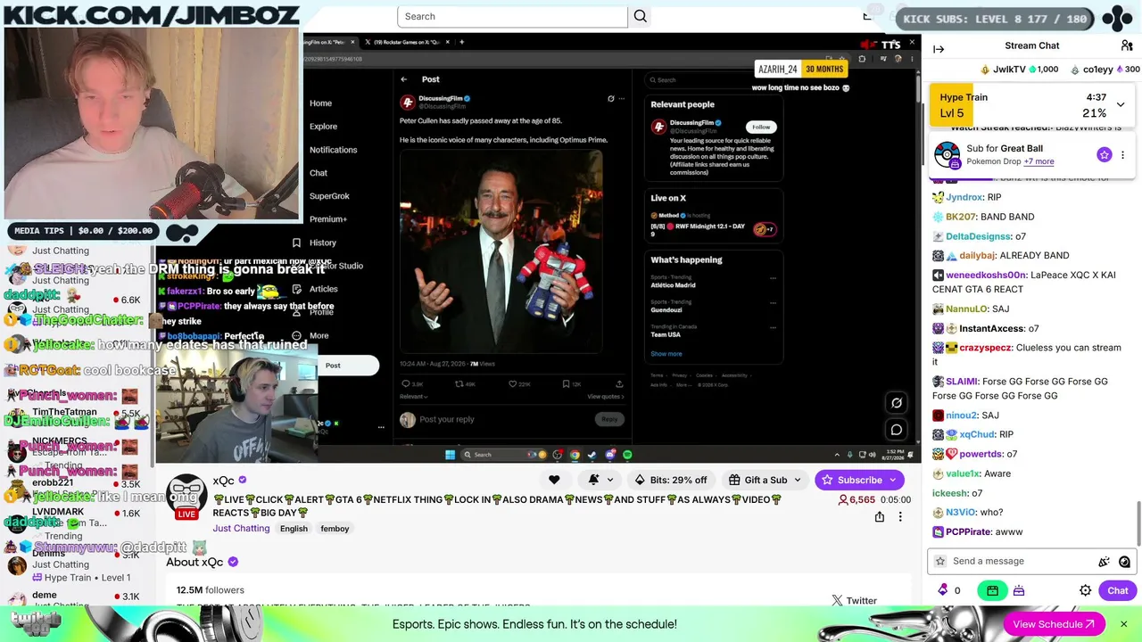
Task: Click the Subscribe button
Action: point(858,480)
